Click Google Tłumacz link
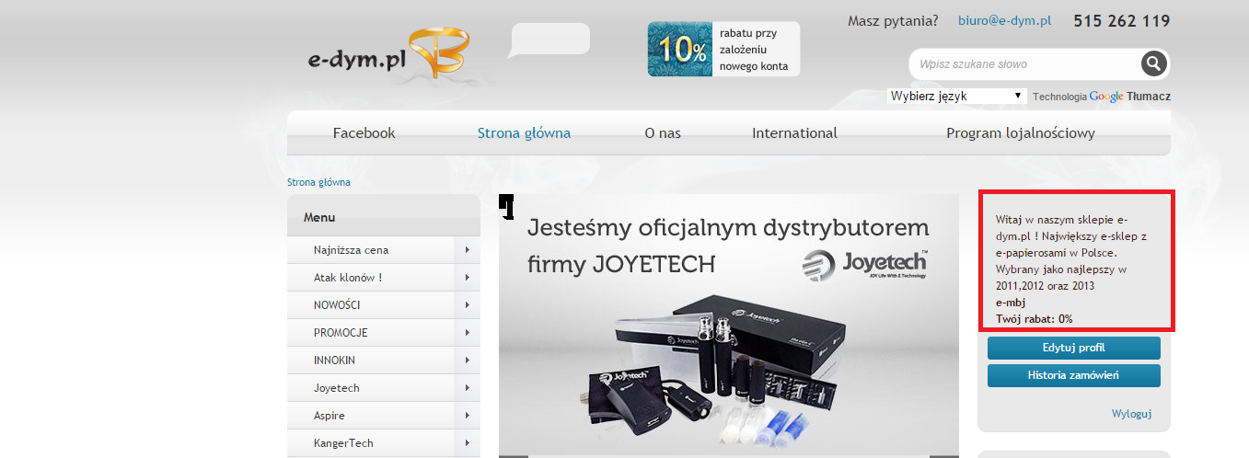Screen dimensions: 1249x458 (1130, 96)
